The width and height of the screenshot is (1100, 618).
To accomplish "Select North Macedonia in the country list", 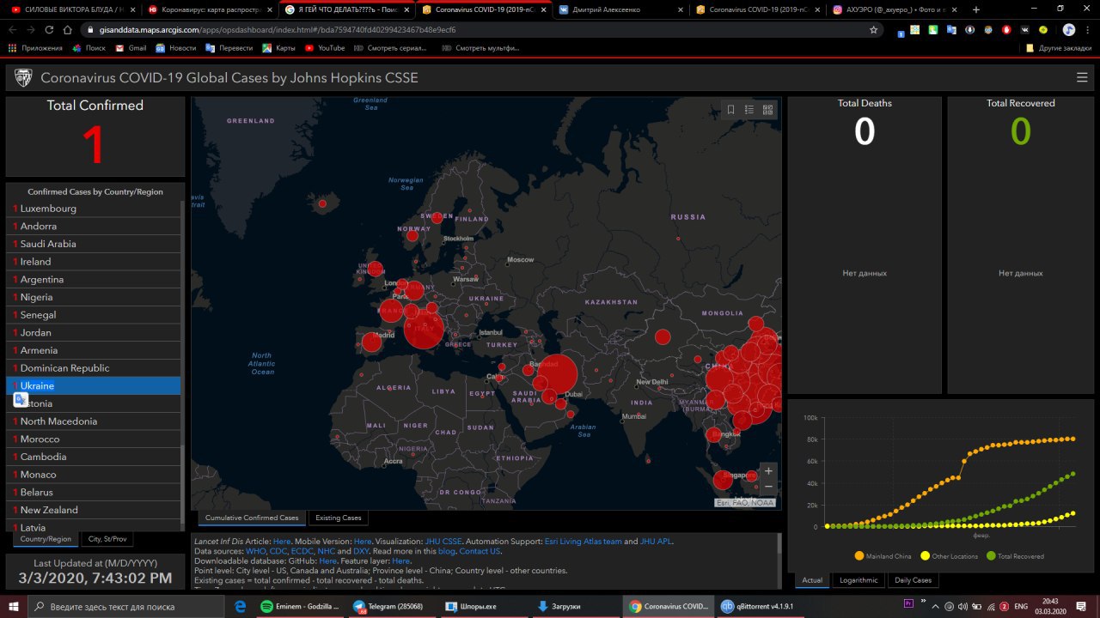I will pos(94,421).
